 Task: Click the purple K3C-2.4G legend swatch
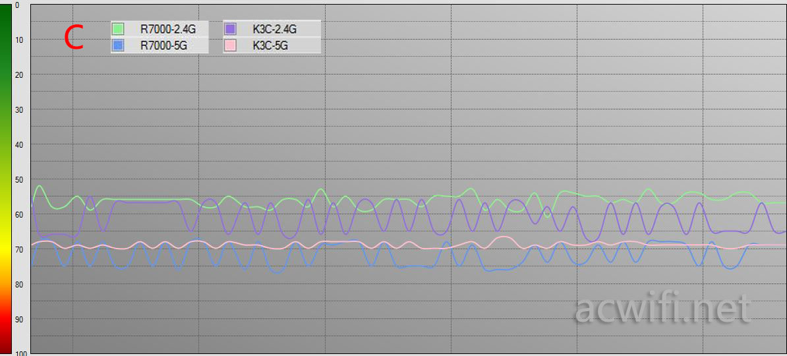coord(231,28)
